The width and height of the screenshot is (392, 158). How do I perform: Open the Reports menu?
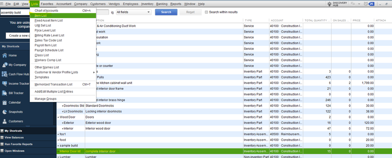176,4
